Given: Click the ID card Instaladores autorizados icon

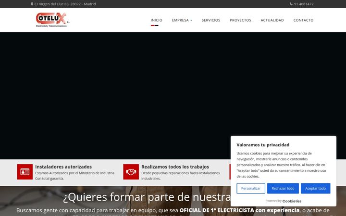Looking at the screenshot, I should [25, 172].
